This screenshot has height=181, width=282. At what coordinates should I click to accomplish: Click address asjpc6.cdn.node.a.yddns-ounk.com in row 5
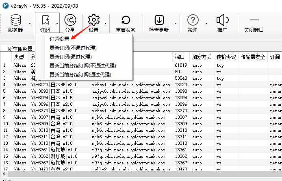tap(131, 91)
